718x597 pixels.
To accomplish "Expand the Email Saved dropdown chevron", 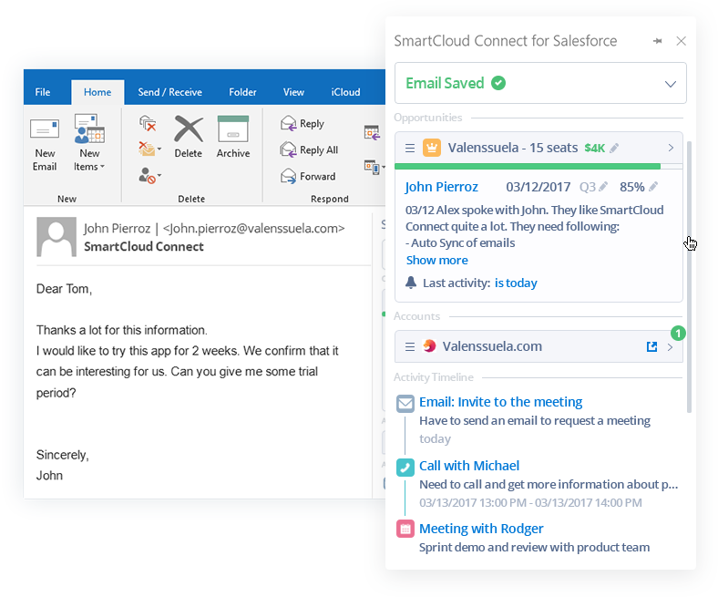I will tap(671, 84).
